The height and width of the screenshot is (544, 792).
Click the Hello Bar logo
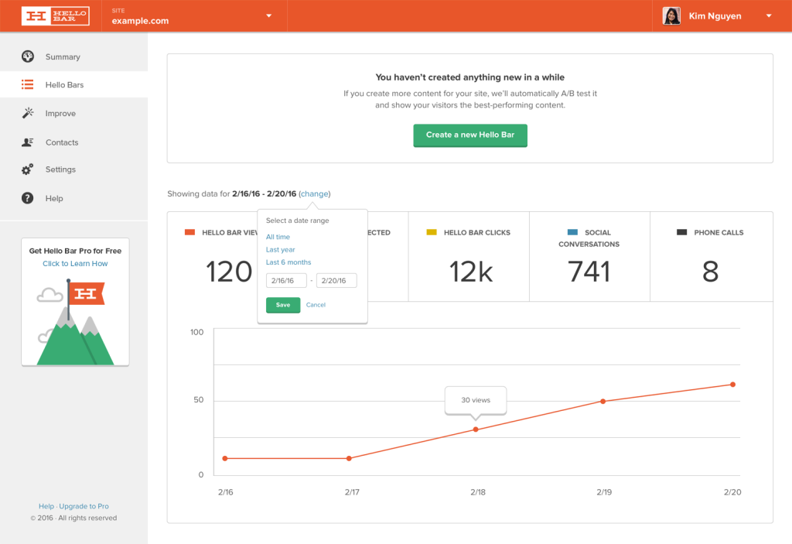56,15
